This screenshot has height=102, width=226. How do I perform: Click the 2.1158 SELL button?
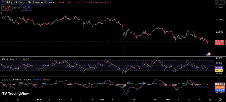(x=7, y=8)
